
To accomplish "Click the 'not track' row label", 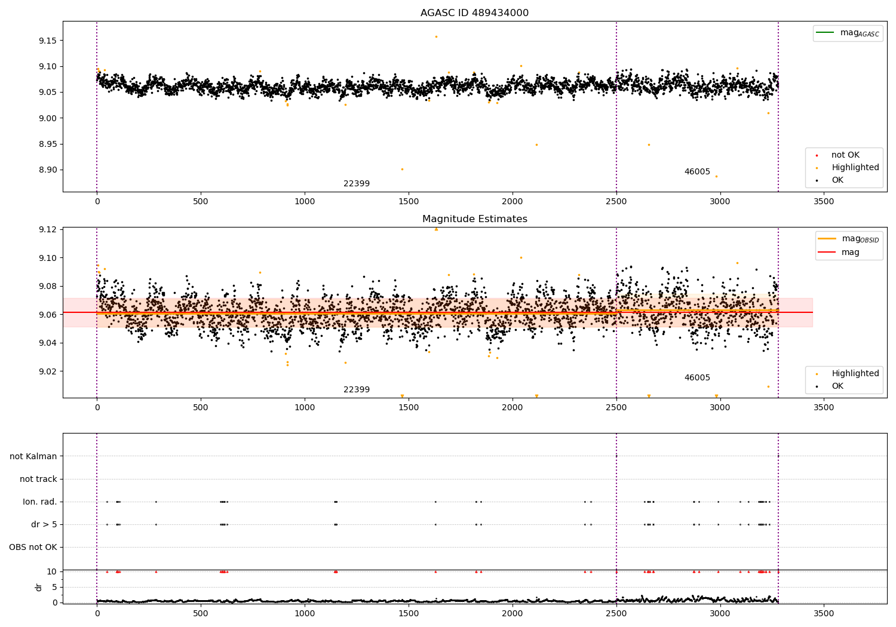I will (38, 480).
